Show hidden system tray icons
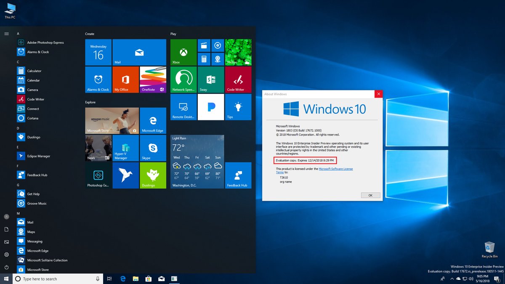The image size is (505, 284). pyautogui.click(x=452, y=279)
